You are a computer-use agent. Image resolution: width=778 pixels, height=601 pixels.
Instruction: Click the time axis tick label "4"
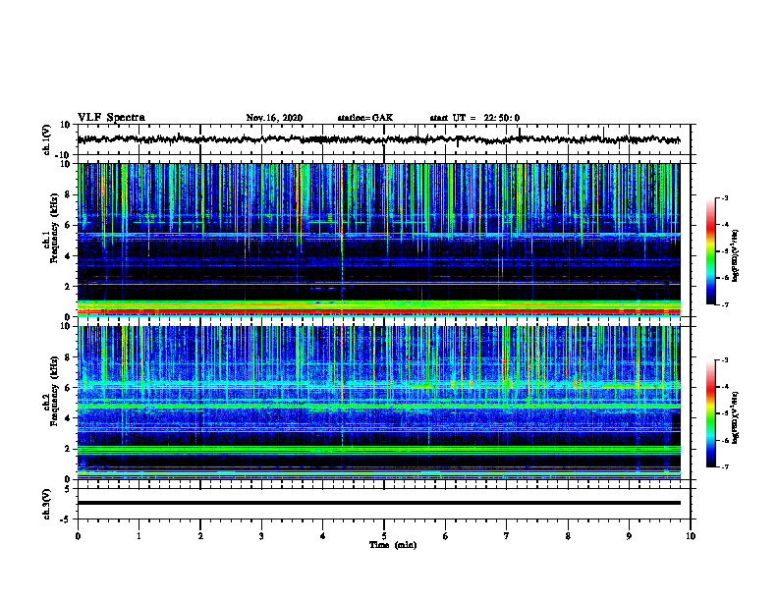click(322, 536)
